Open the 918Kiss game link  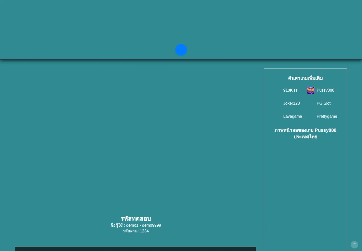290,90
